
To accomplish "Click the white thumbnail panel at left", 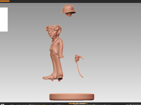I will click(x=4, y=20).
